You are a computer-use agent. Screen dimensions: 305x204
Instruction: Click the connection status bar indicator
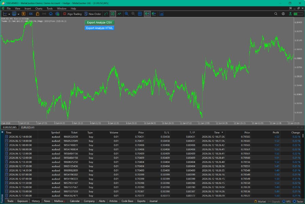click(x=299, y=14)
